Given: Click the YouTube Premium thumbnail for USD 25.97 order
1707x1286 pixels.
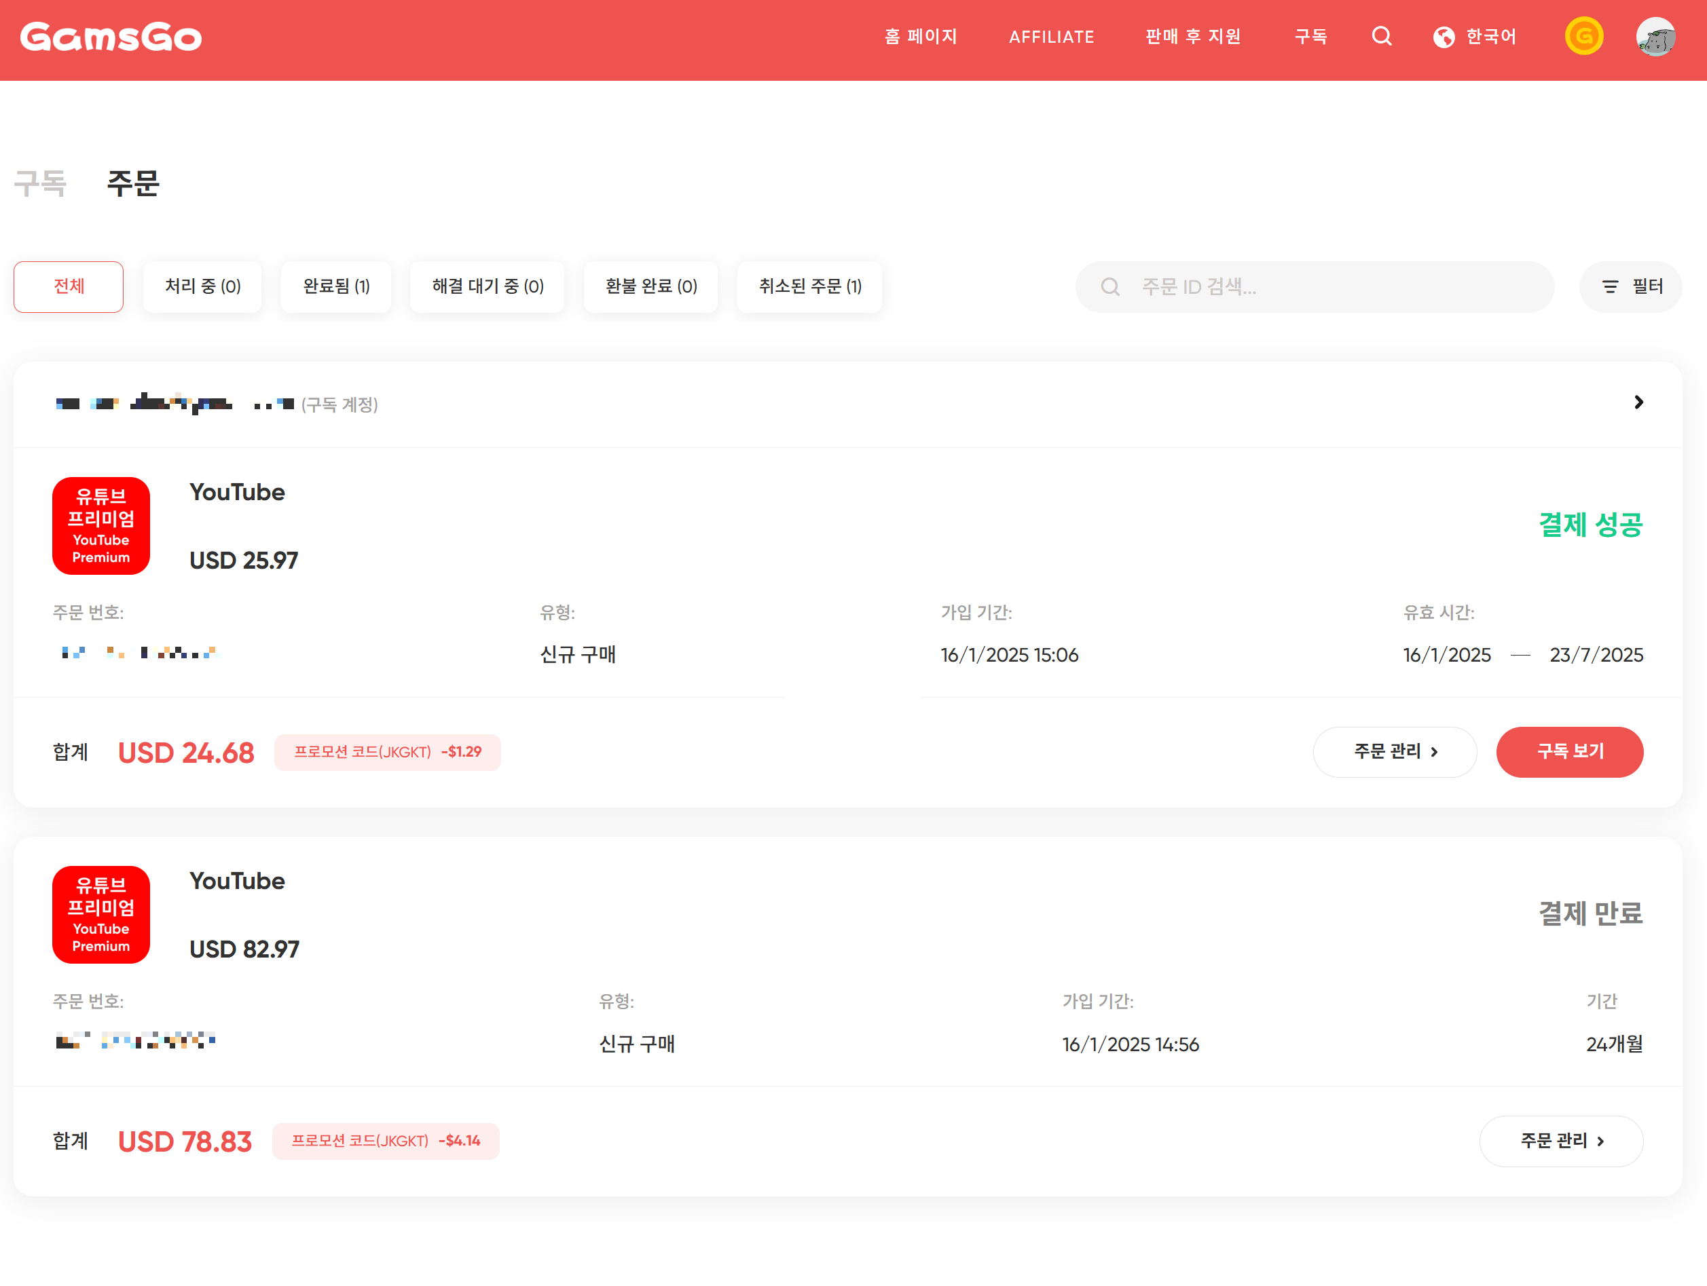Looking at the screenshot, I should coord(101,525).
